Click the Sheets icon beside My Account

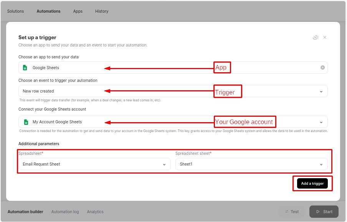26,122
